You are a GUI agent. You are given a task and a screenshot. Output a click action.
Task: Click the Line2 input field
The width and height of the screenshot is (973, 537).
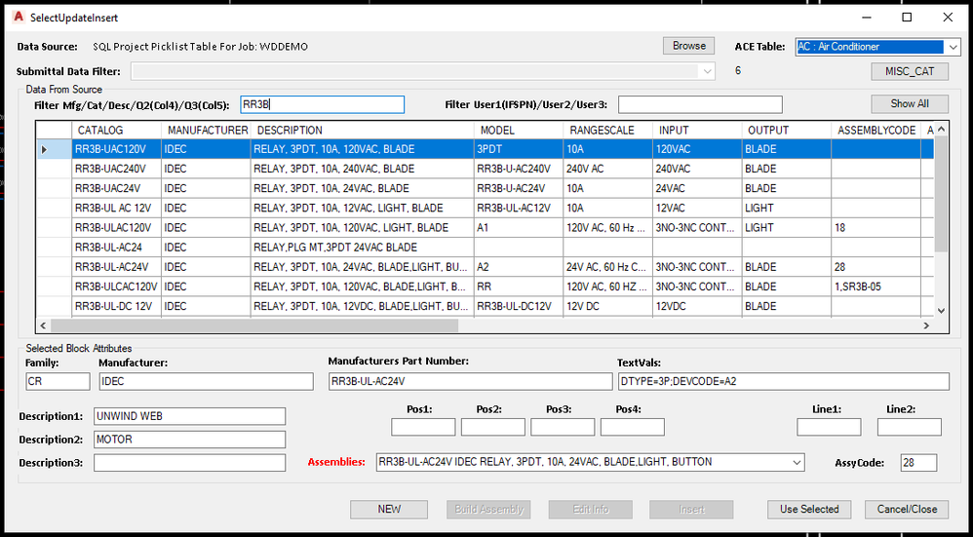coord(909,427)
